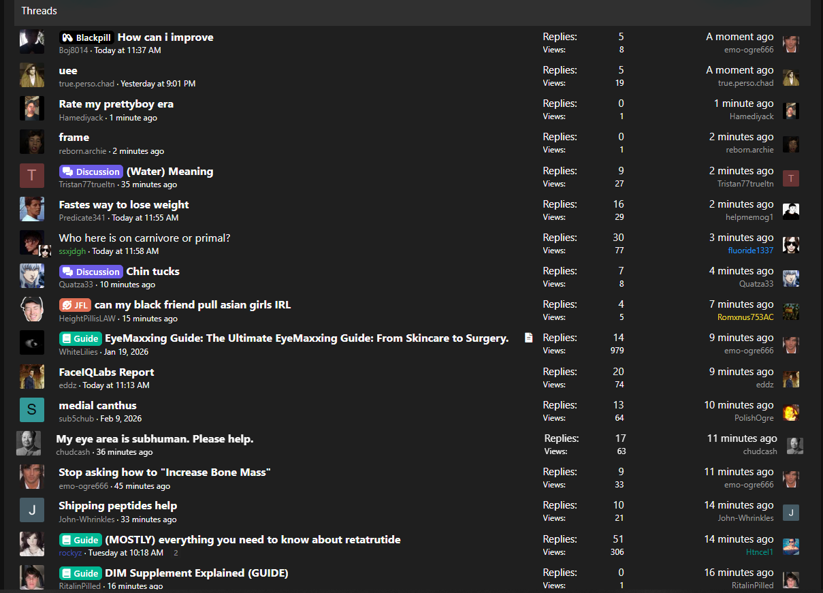Click the Threads section header

tap(39, 11)
